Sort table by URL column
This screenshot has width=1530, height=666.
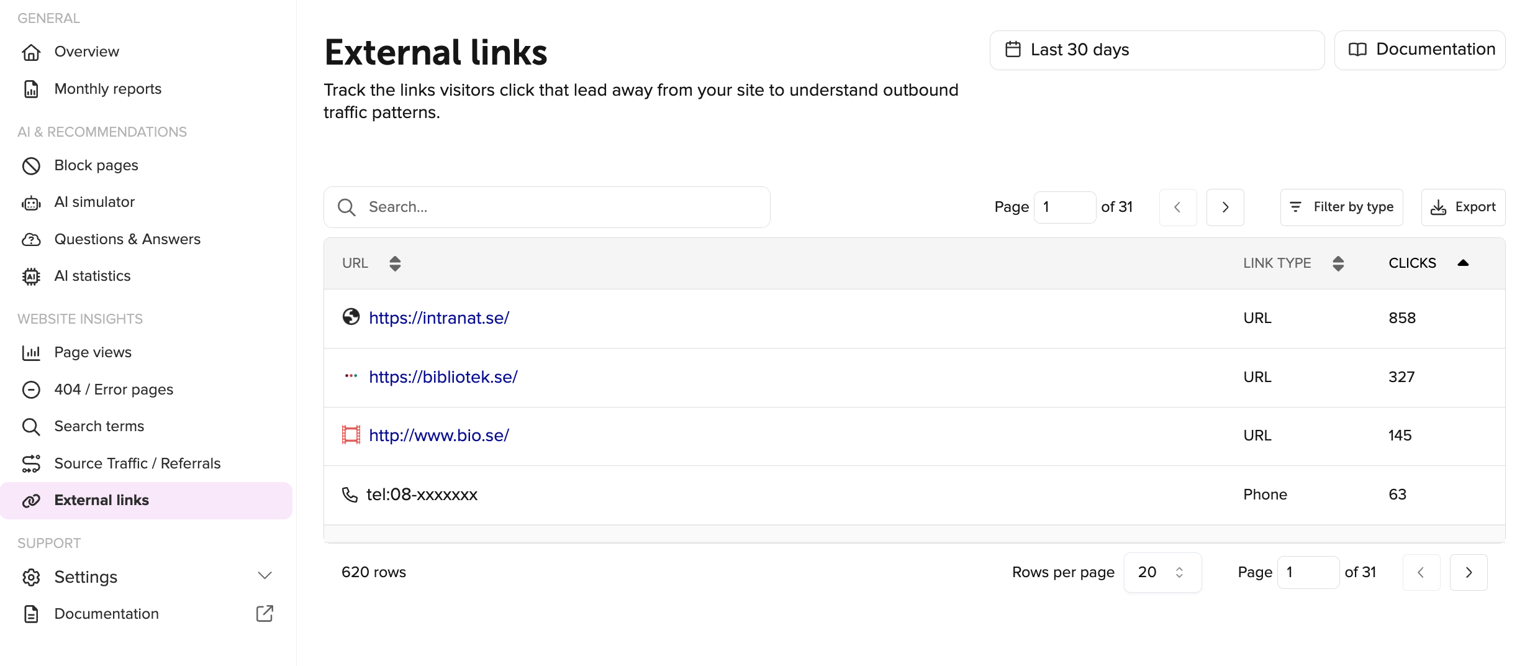click(x=395, y=263)
